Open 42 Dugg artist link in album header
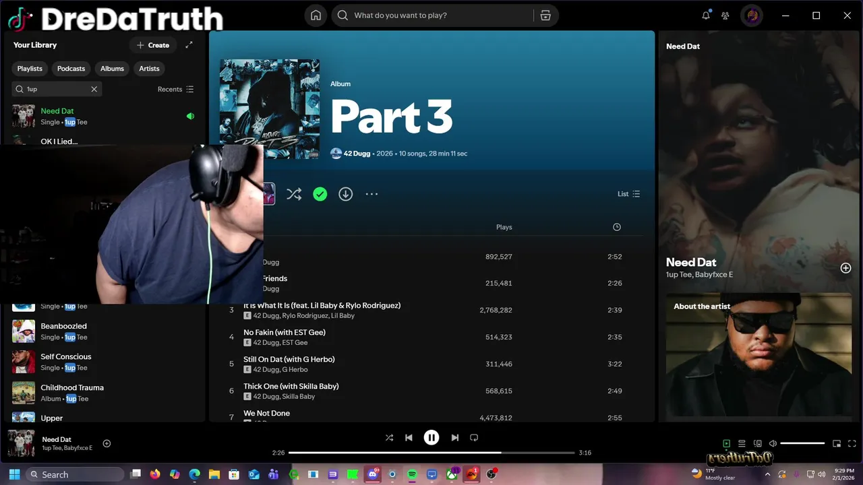Image resolution: width=863 pixels, height=485 pixels. pos(357,154)
